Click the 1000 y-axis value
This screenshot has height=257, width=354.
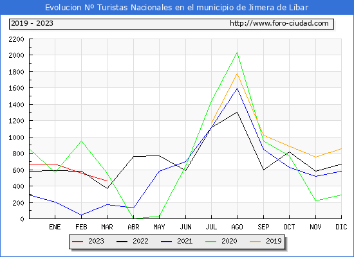tap(16, 137)
